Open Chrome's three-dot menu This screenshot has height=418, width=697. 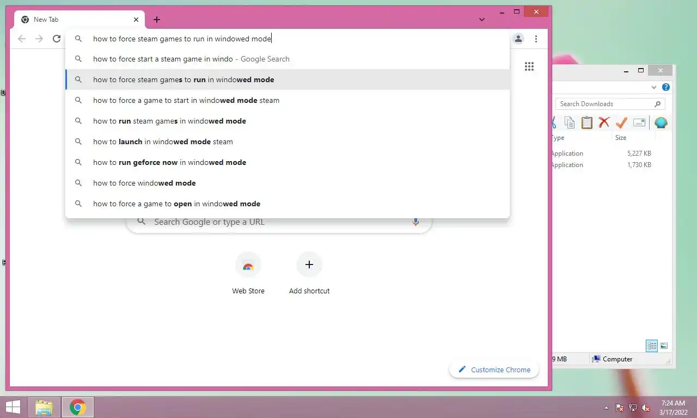pyautogui.click(x=536, y=39)
